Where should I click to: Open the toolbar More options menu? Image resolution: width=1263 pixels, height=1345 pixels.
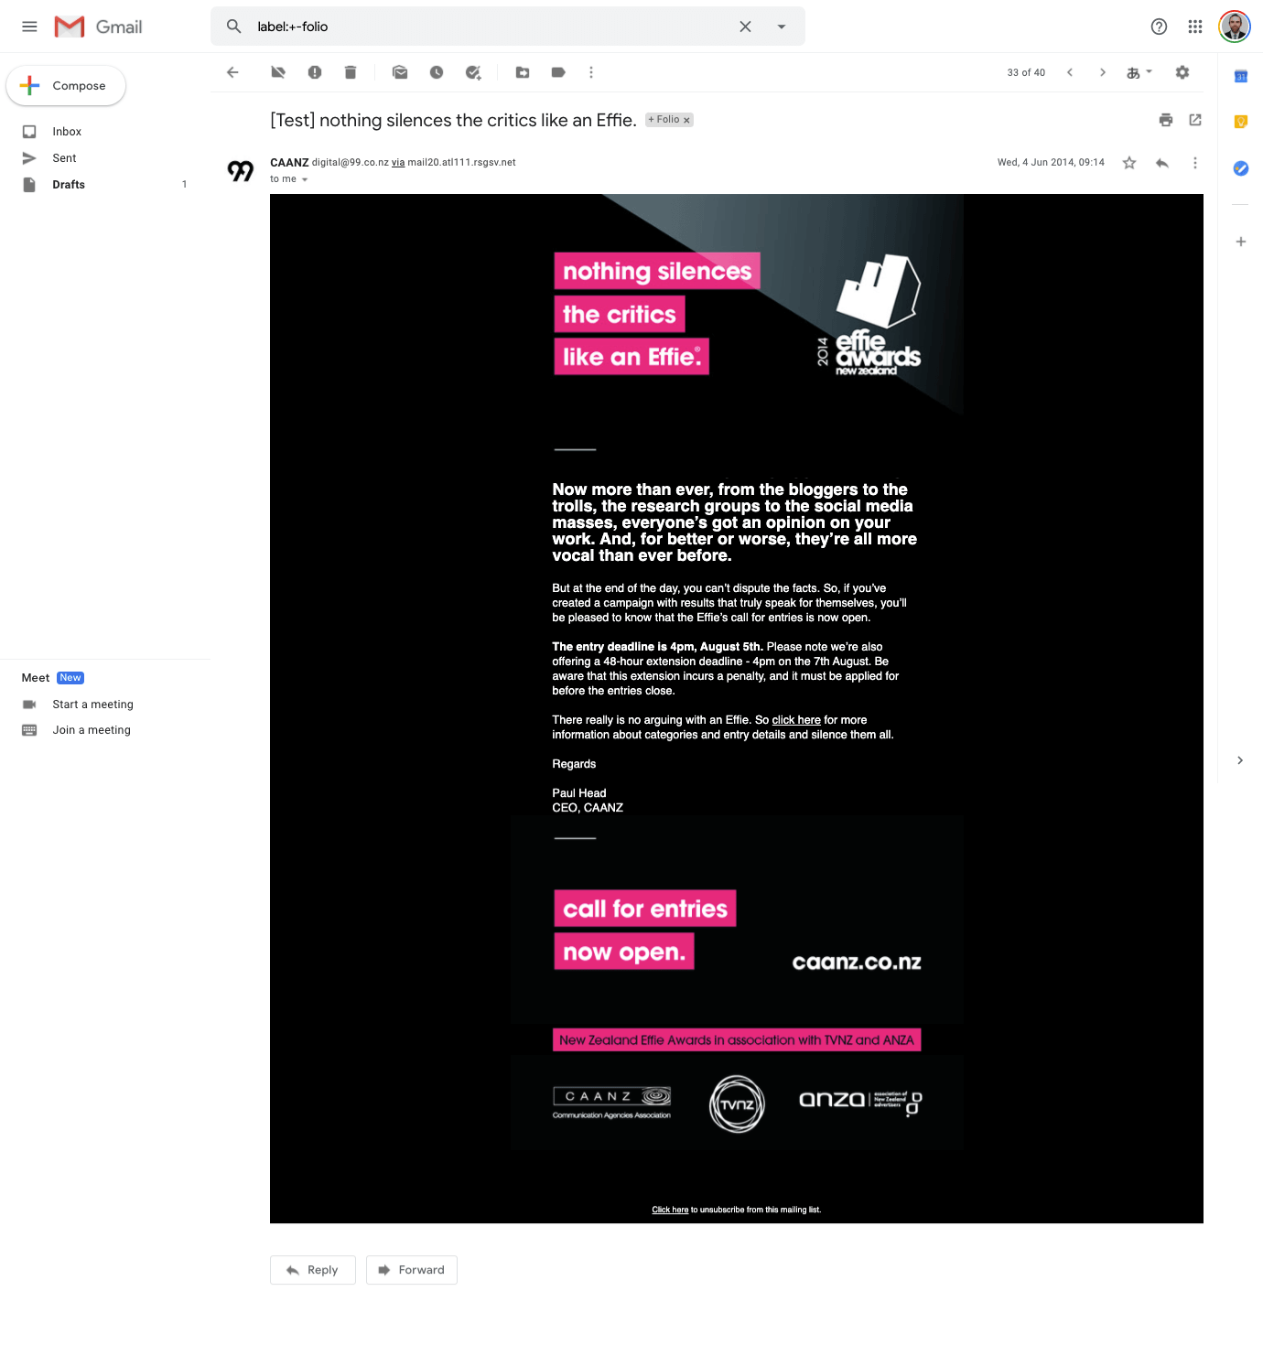(x=591, y=72)
